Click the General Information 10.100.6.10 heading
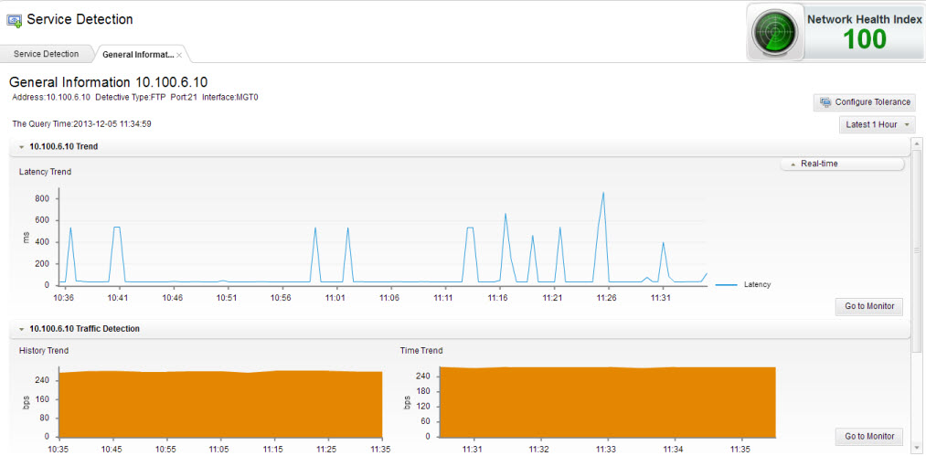 (108, 82)
